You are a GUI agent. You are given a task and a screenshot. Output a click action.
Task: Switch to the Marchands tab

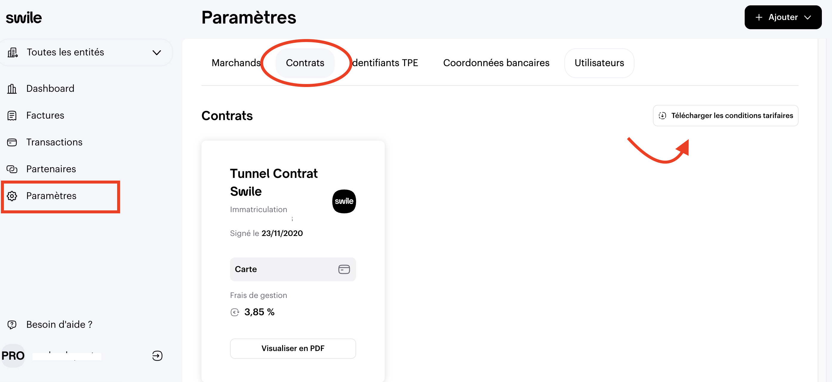(236, 63)
